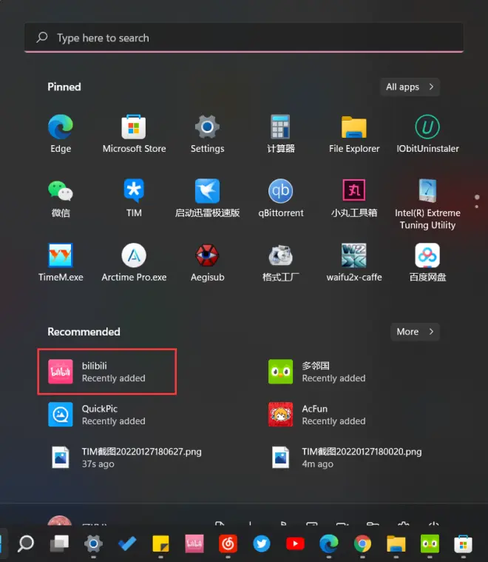Viewport: 488px width, 562px height.
Task: Open File Explorer pinned app
Action: point(354,134)
